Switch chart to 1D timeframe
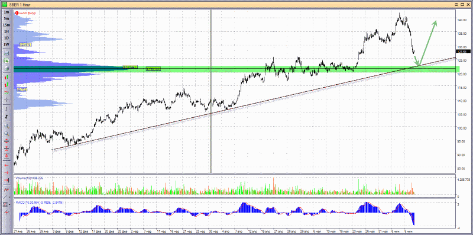The image size is (473, 235). tap(7, 38)
